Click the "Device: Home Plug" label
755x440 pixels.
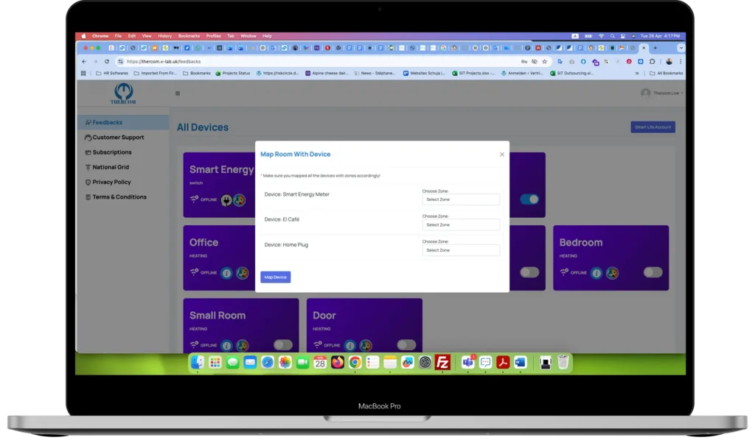286,245
